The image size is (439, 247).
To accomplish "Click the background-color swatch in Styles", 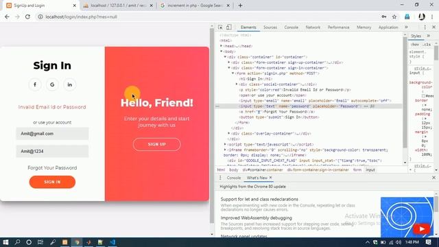I will click(x=423, y=96).
